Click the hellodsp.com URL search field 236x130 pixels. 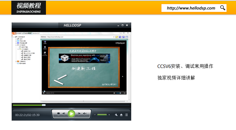point(194,8)
